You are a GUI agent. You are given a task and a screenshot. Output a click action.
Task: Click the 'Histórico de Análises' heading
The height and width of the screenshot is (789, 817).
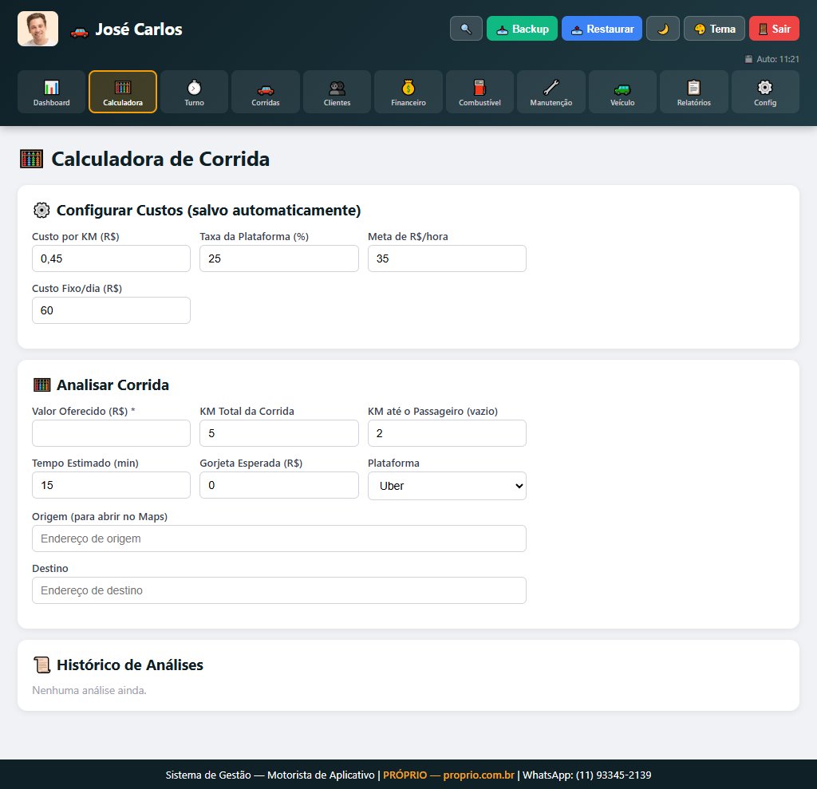tap(130, 665)
